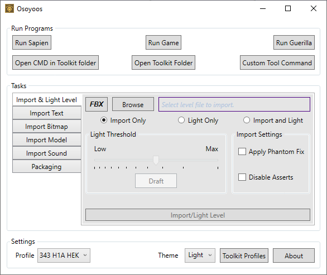Go to the Import Model tab

[47, 140]
